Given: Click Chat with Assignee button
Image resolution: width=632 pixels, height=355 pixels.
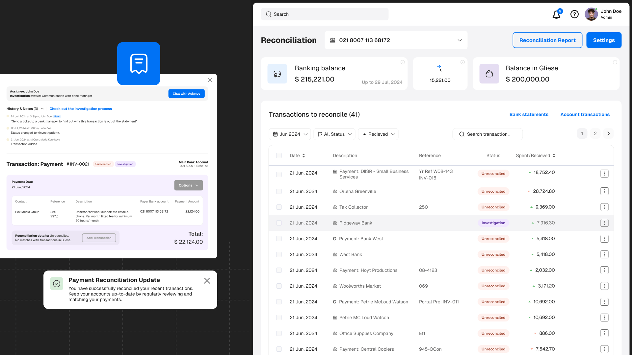Looking at the screenshot, I should (x=187, y=93).
